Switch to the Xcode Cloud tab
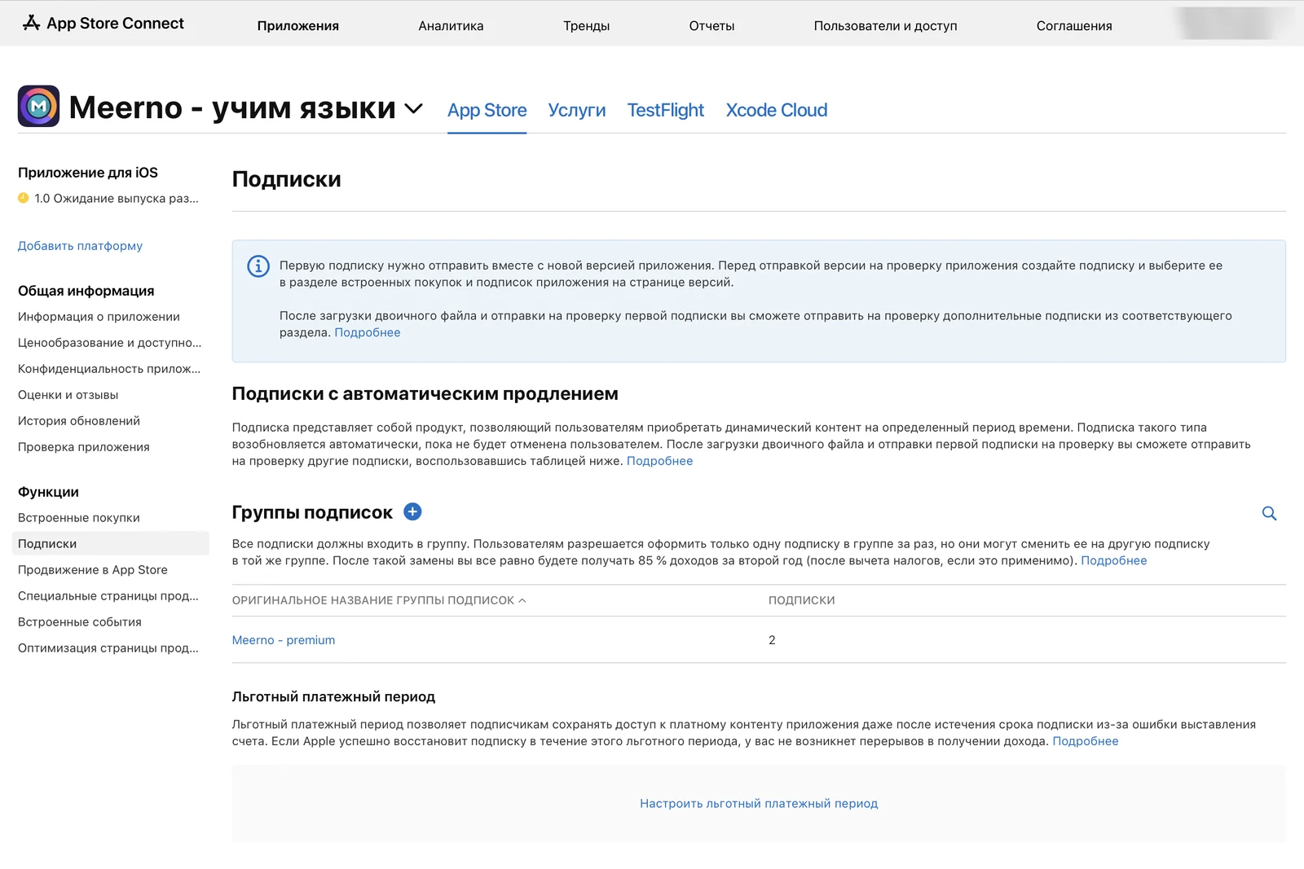The height and width of the screenshot is (869, 1304). pyautogui.click(x=777, y=110)
